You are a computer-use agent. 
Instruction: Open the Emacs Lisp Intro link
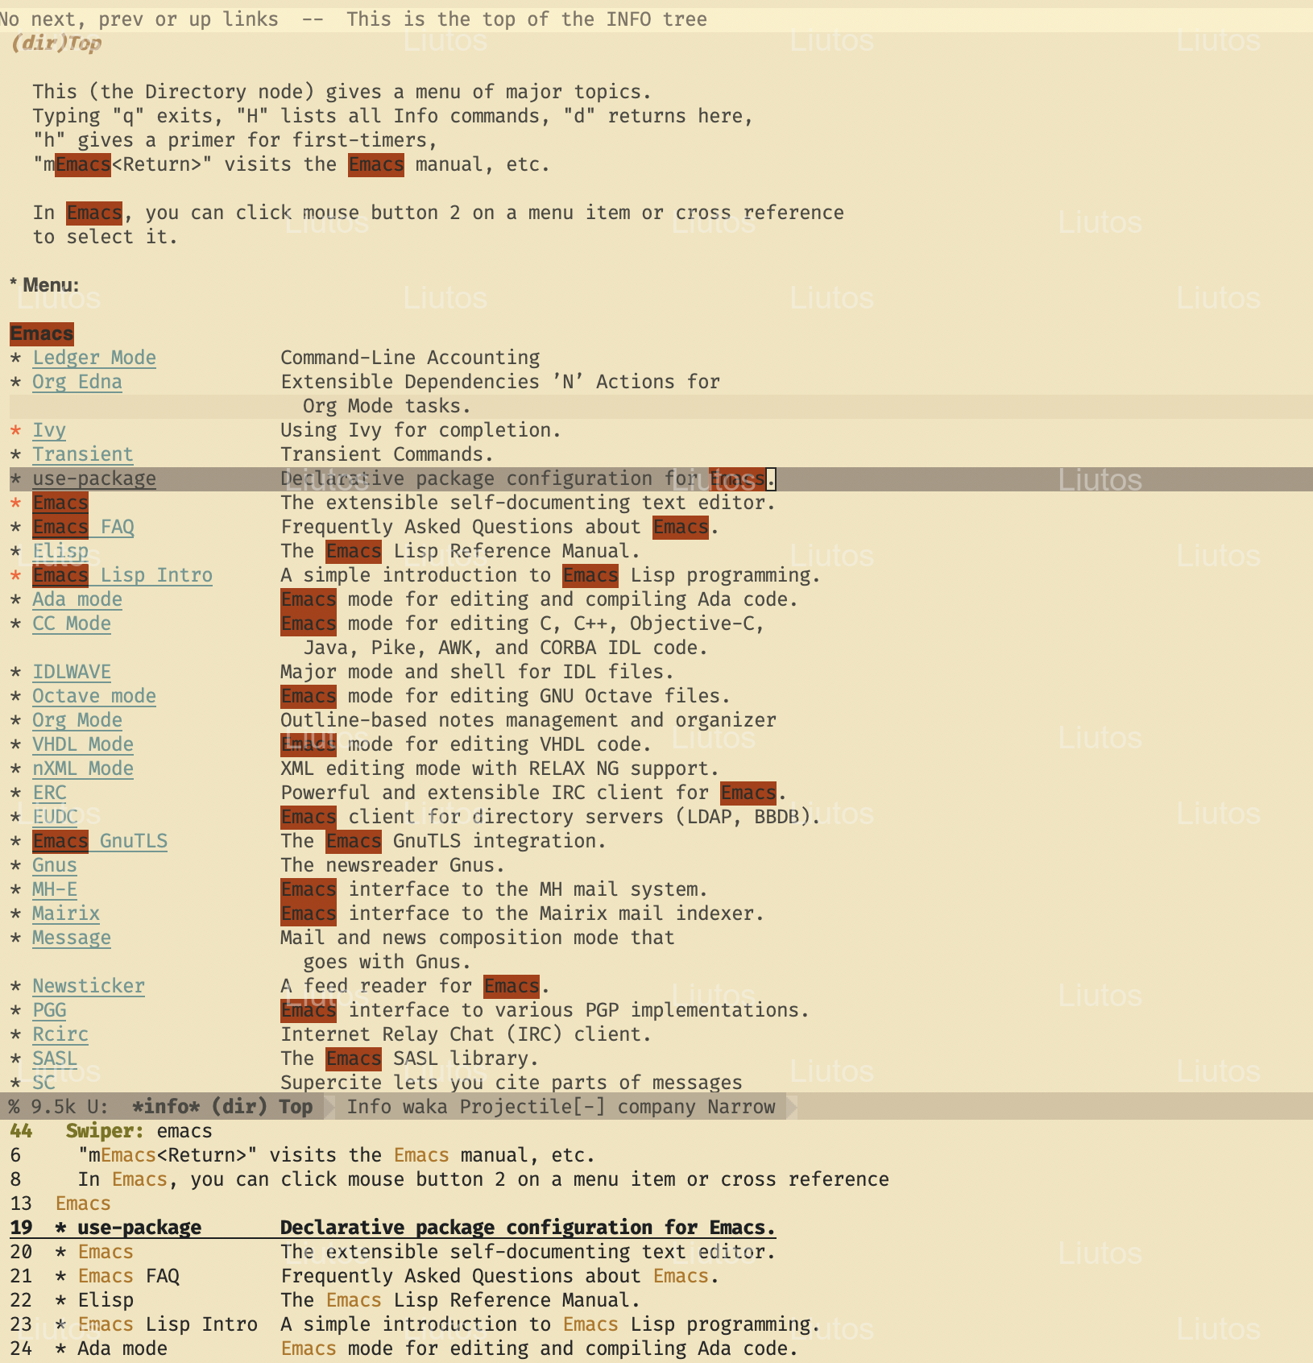[x=122, y=575]
